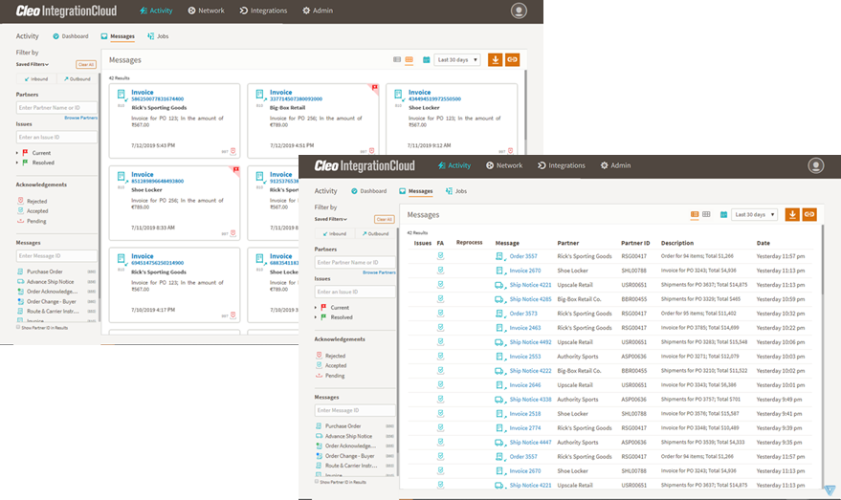Open the Ship Notice 4492 message link
Image resolution: width=841 pixels, height=500 pixels.
pos(530,342)
